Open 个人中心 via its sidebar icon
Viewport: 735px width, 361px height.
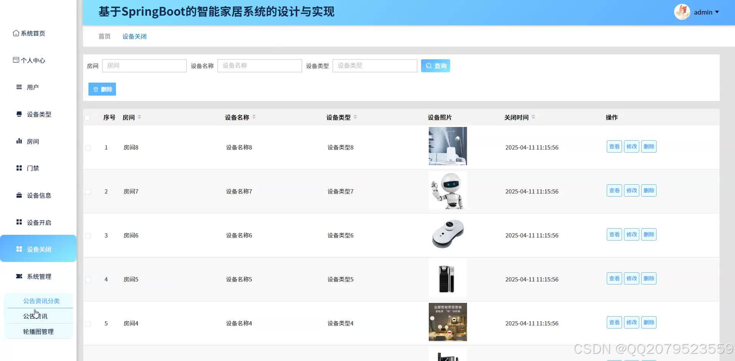(x=16, y=60)
